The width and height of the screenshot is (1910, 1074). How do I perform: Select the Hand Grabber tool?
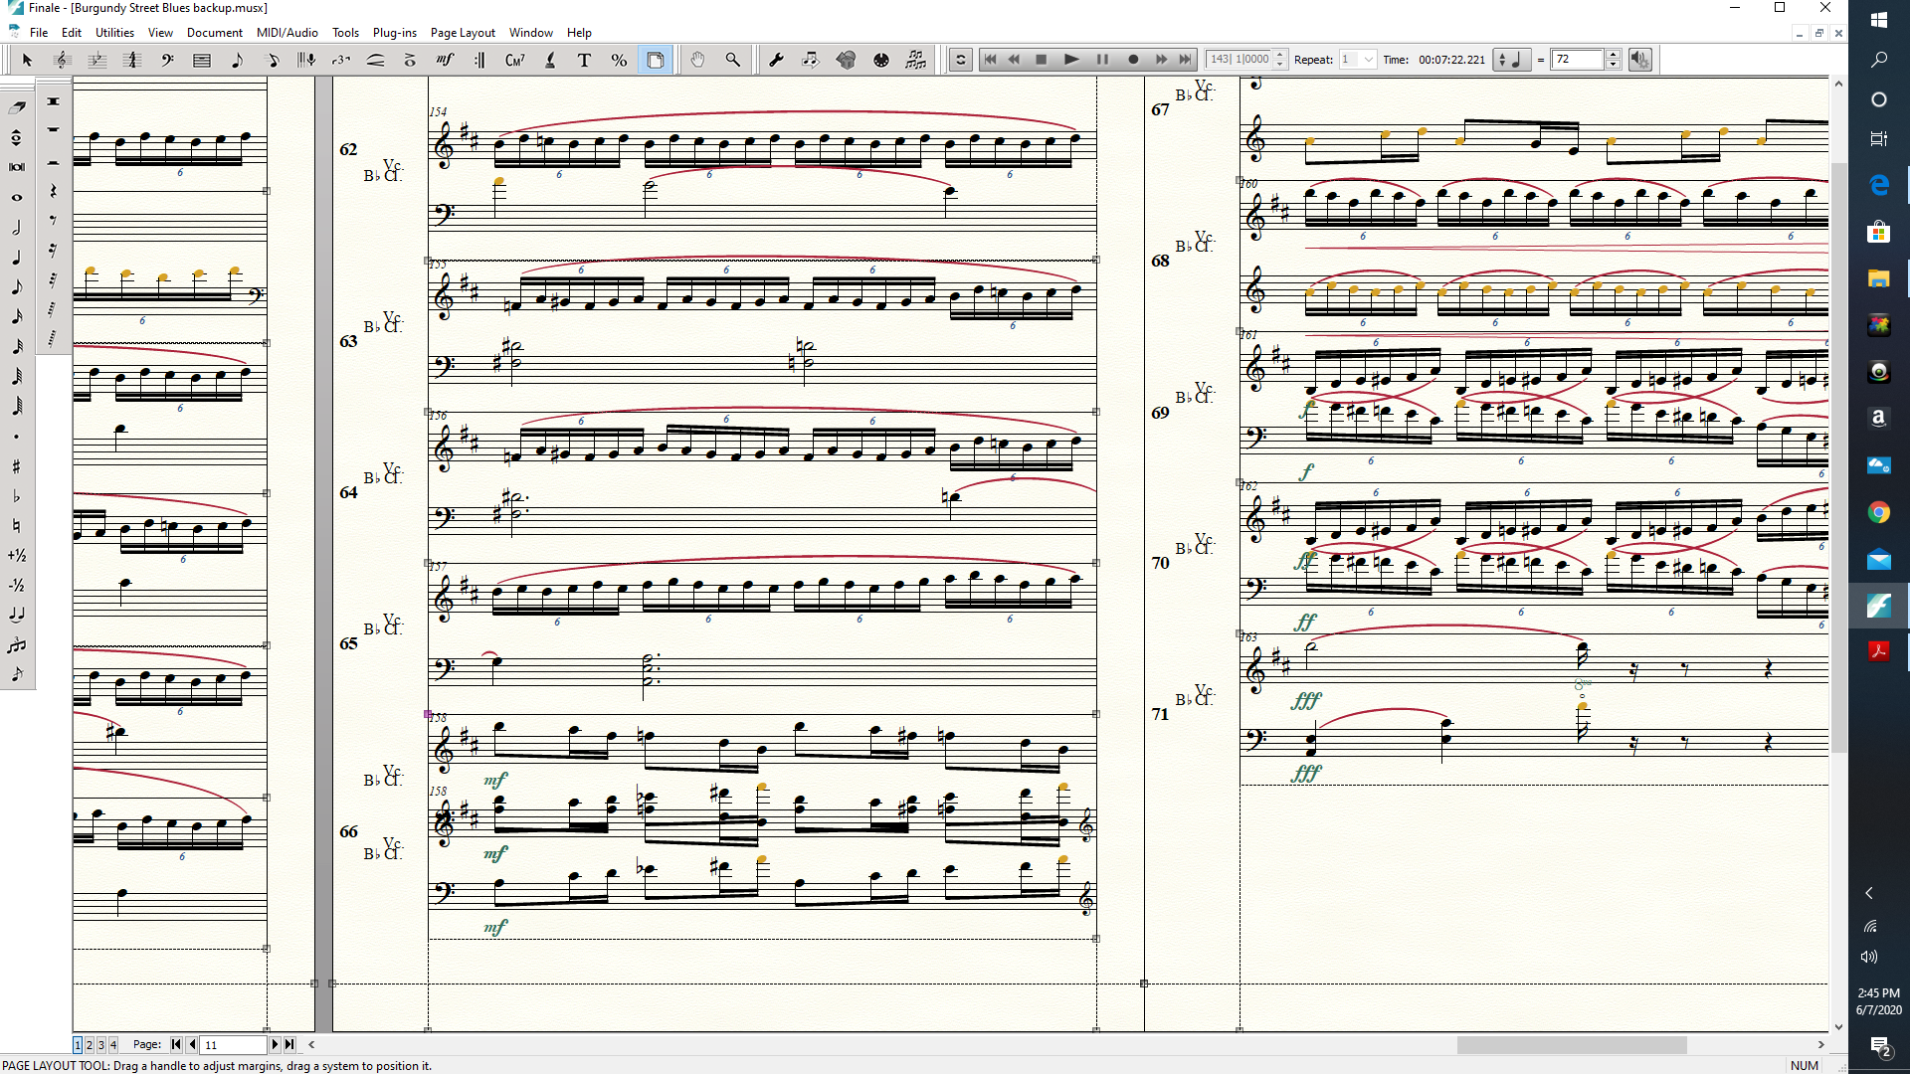697,61
